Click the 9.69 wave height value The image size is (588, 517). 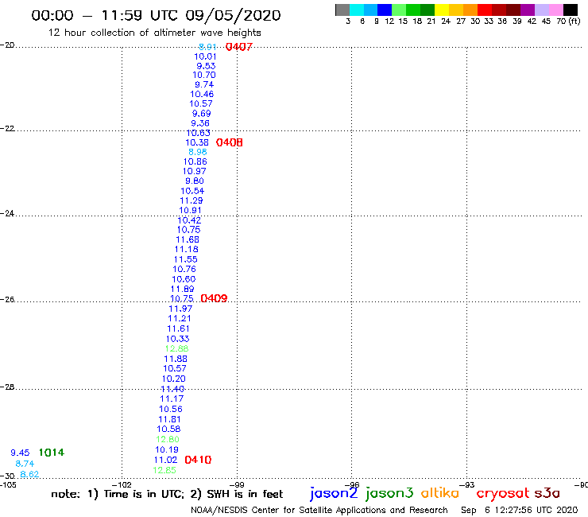pyautogui.click(x=201, y=114)
